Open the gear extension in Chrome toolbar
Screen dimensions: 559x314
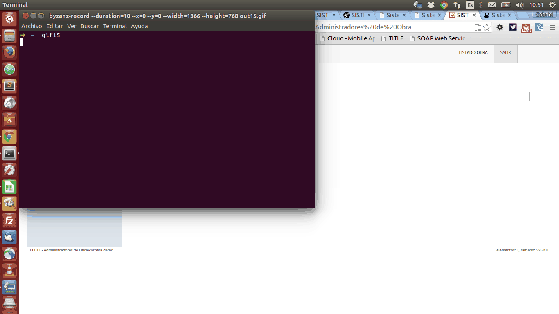(x=500, y=27)
